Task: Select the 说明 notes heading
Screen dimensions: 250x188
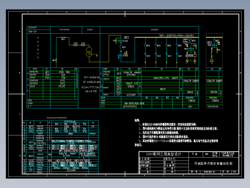Action: pyautogui.click(x=137, y=120)
